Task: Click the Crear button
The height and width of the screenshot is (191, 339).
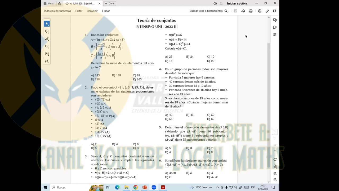Action: pos(110,3)
